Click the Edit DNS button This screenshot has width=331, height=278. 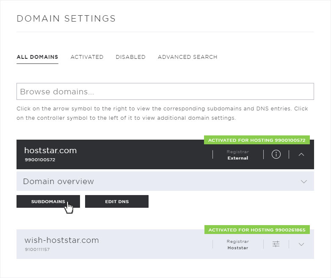[x=117, y=201]
